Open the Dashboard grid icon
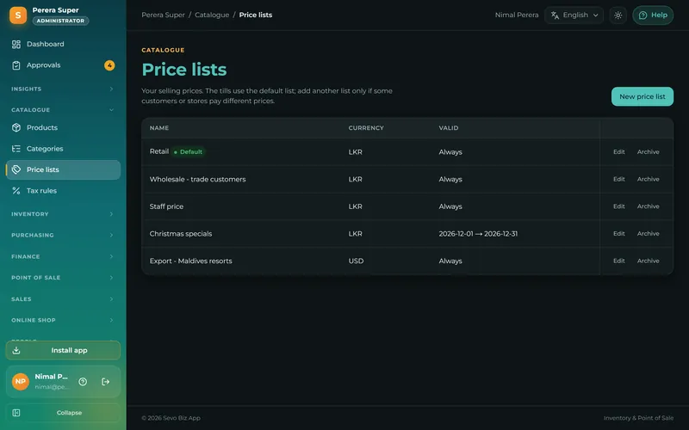This screenshot has height=430, width=689. (16, 45)
